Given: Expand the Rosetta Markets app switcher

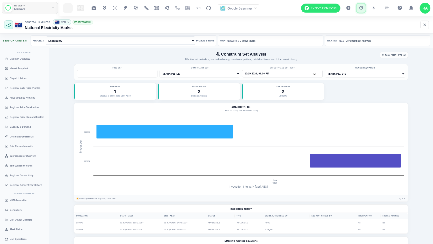Looking at the screenshot, I should tap(30, 8).
